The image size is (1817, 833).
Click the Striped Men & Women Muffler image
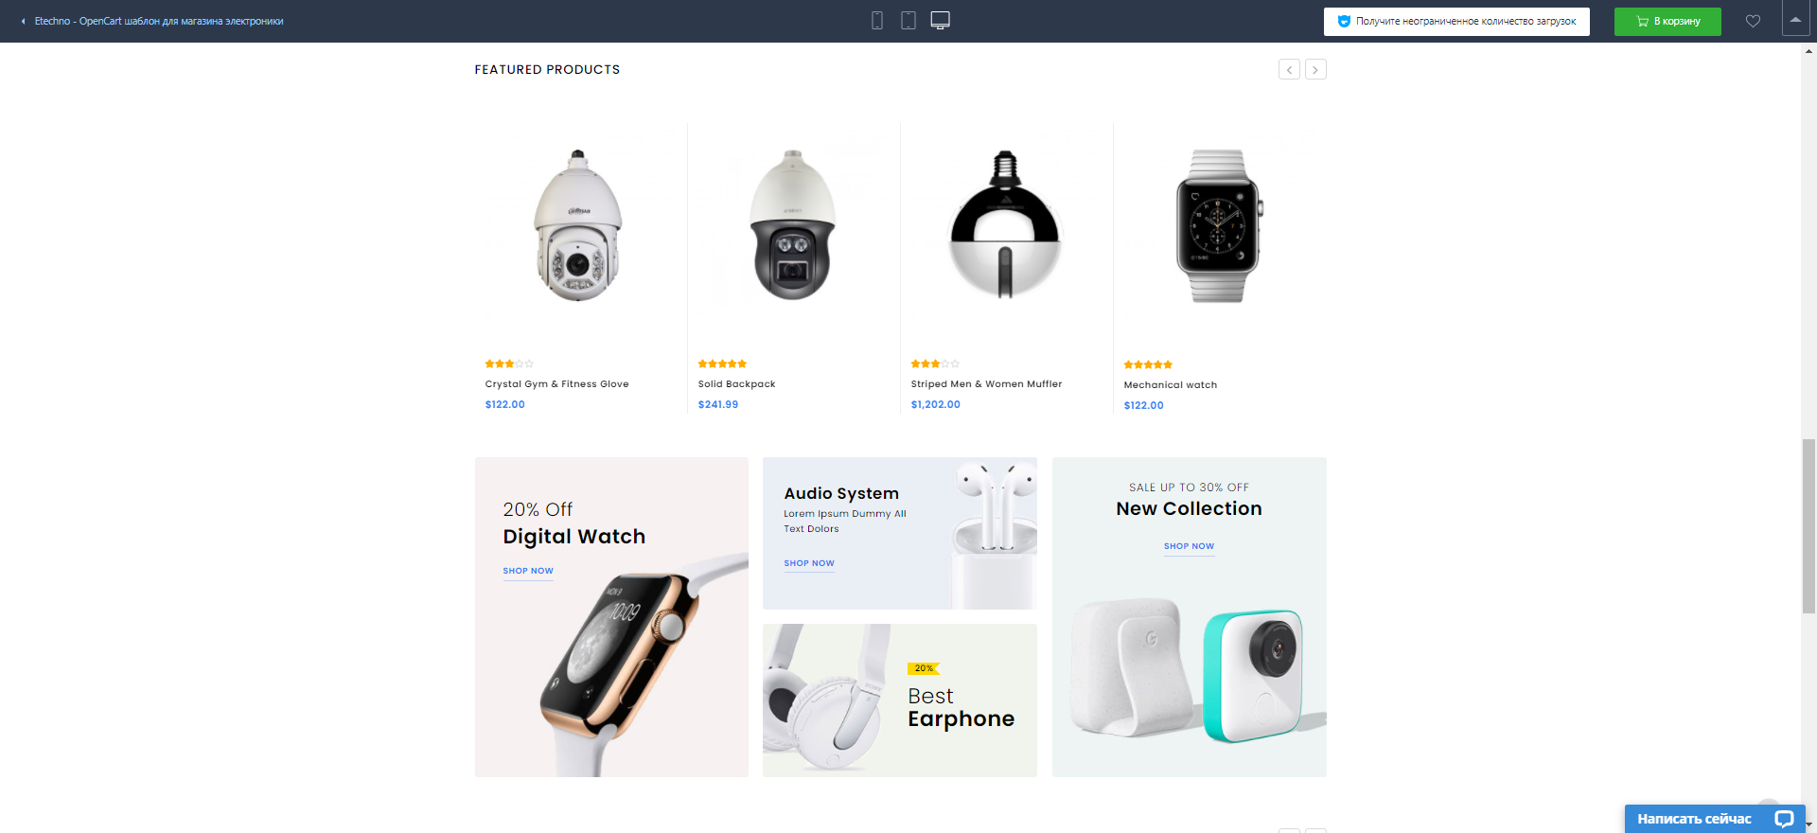coord(1005,225)
